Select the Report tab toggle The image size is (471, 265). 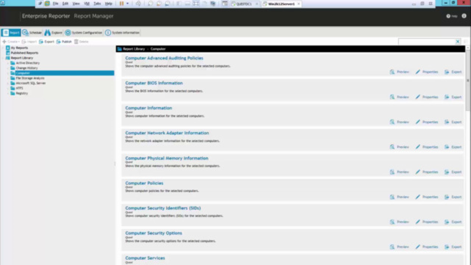tap(11, 32)
